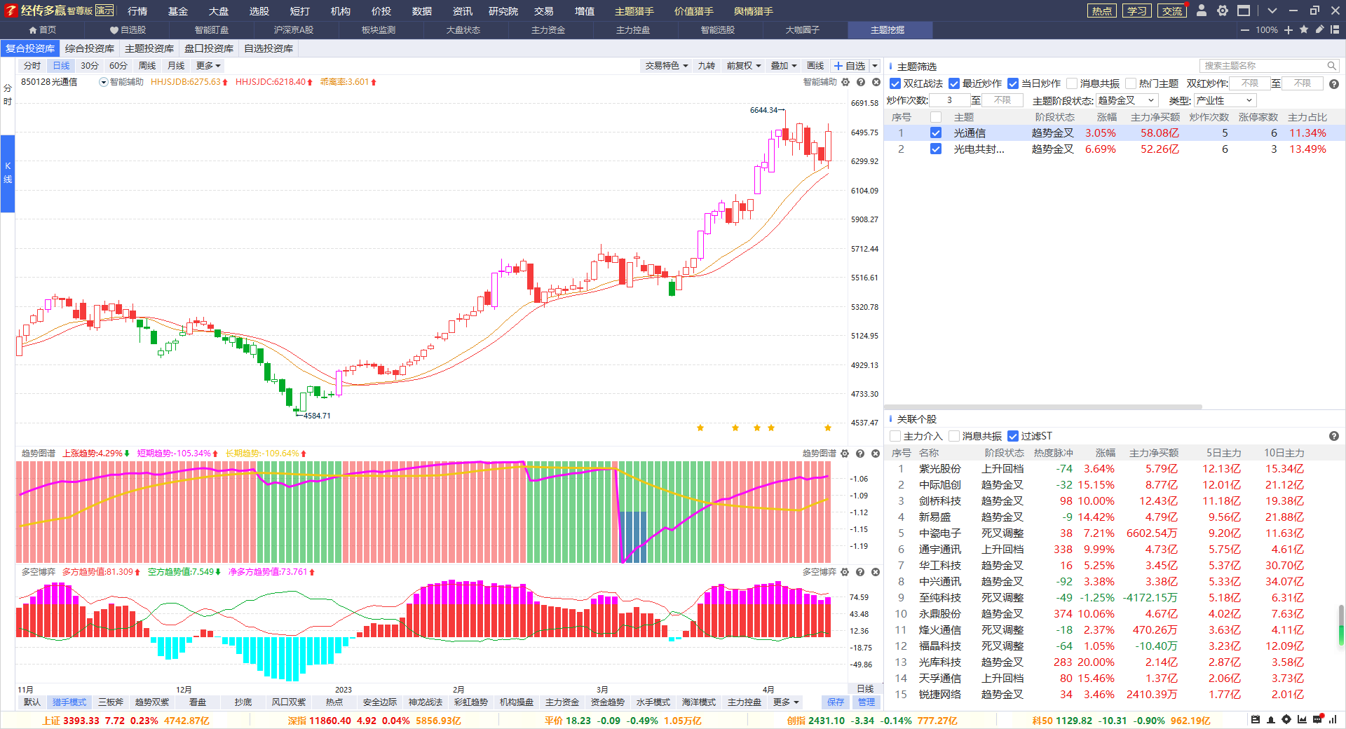Screen dimensions: 1346x729
Task: Select the 紫光股份 stock row
Action: [x=1115, y=468]
